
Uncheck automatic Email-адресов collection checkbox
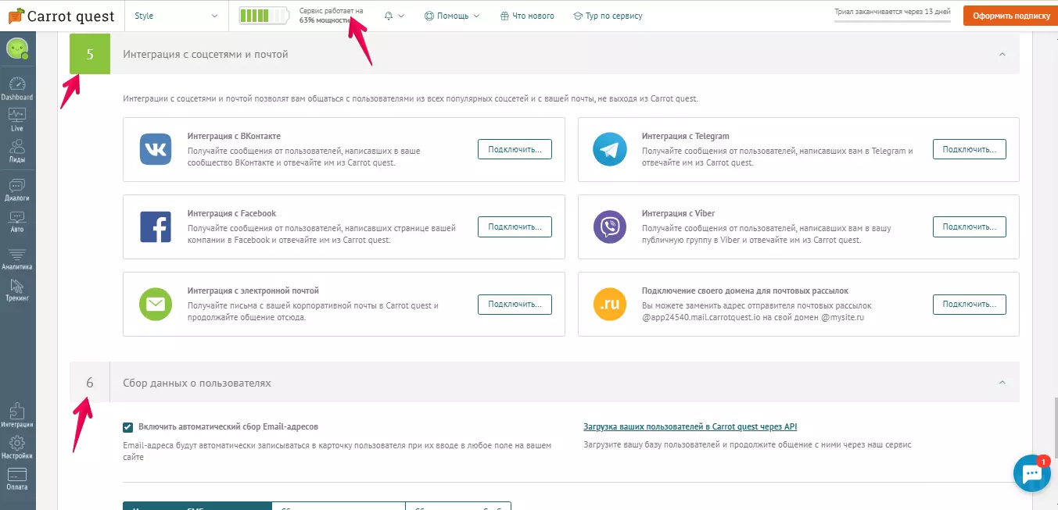click(x=127, y=427)
